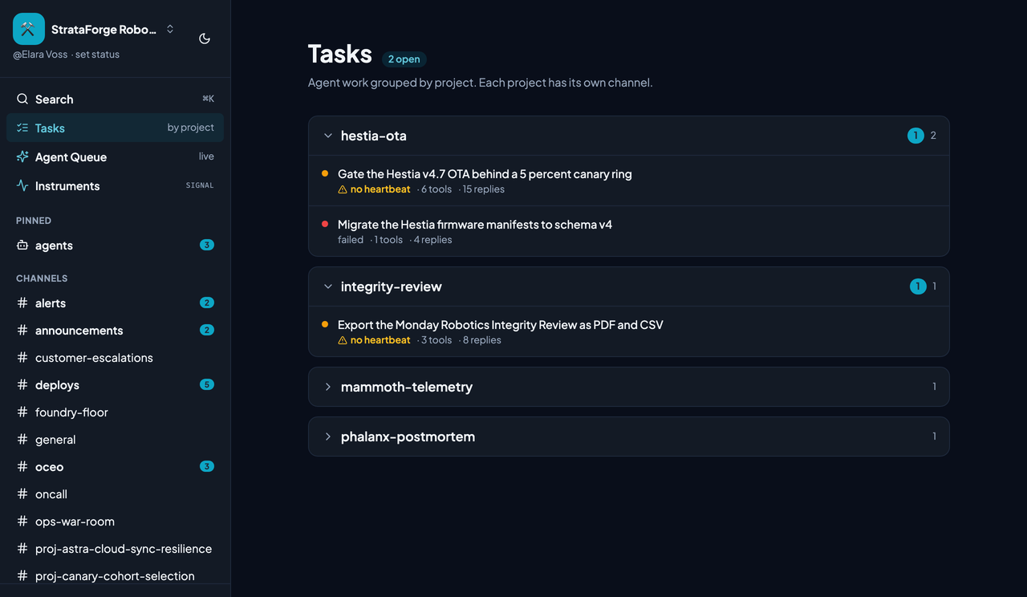Open Tasks by project view

click(x=115, y=128)
